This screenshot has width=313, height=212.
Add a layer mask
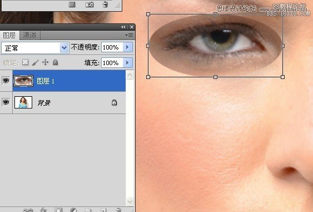tap(58, 210)
